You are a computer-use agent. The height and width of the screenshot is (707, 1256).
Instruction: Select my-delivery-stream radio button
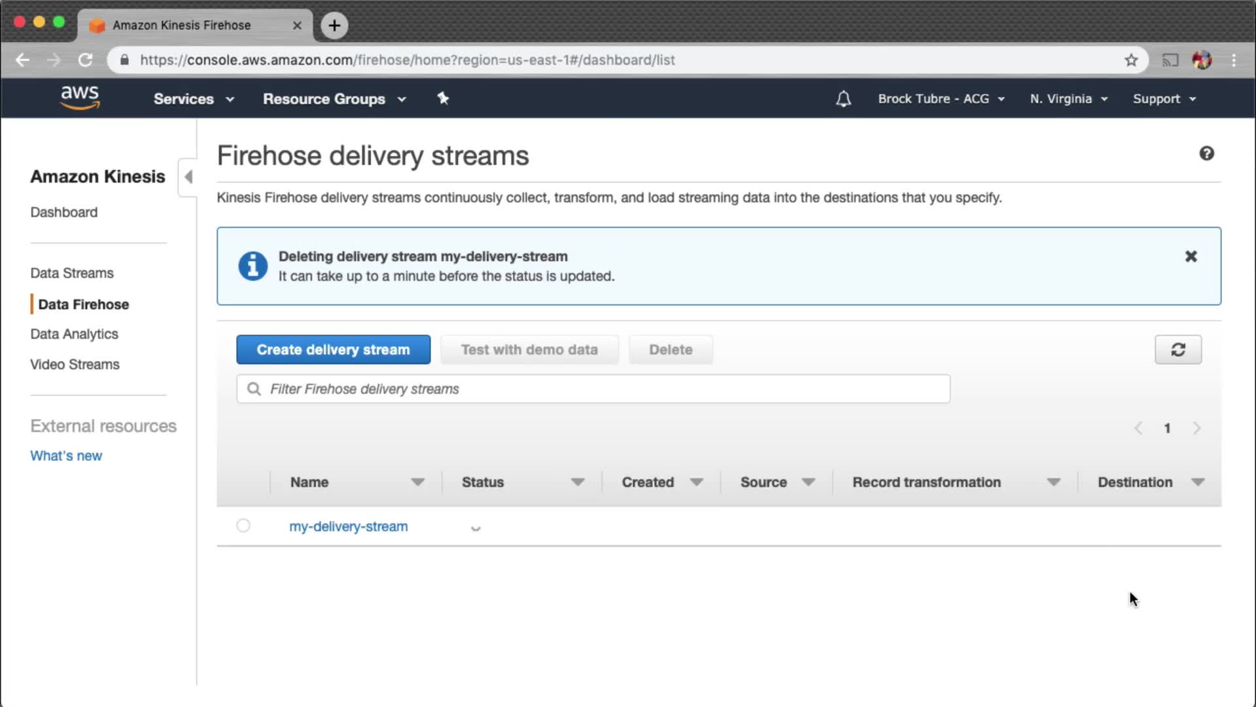coord(243,526)
